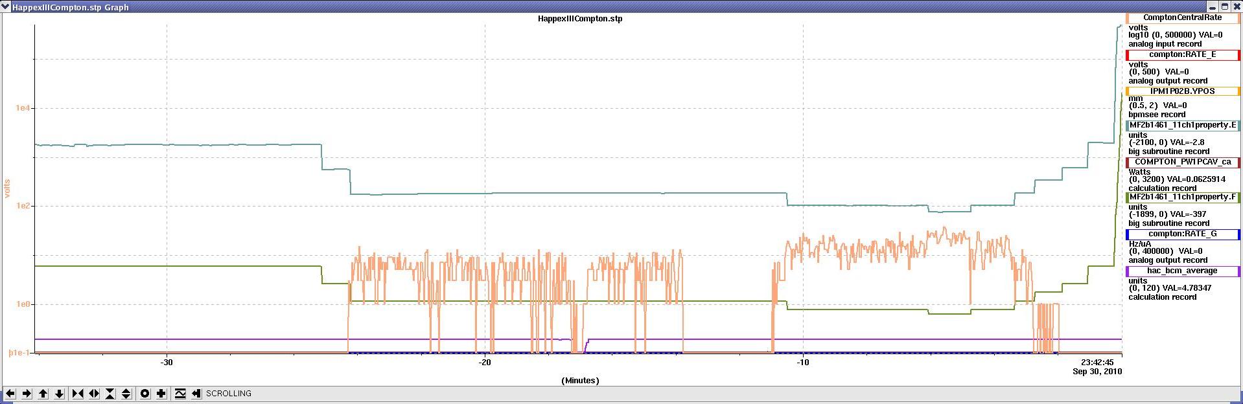Select the ComptonCentralRate curve legend
Image resolution: width=1243 pixels, height=404 pixels.
[x=1183, y=18]
